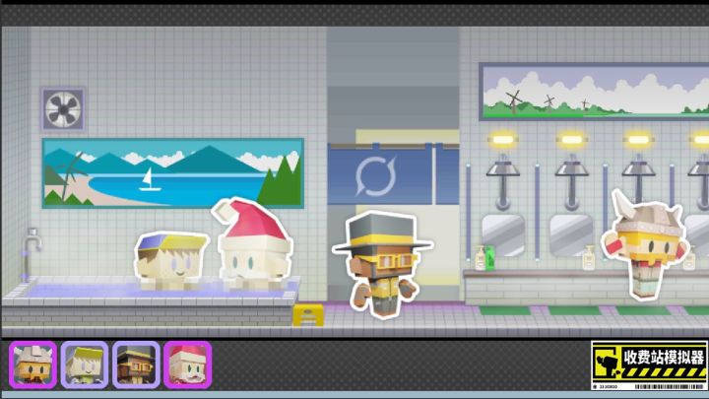Select the blonde cap character portrait
The image size is (709, 399).
tap(85, 365)
